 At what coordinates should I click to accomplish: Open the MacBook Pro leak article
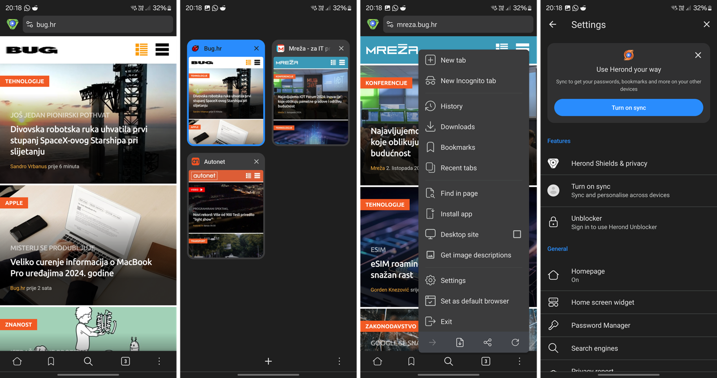[x=81, y=267]
